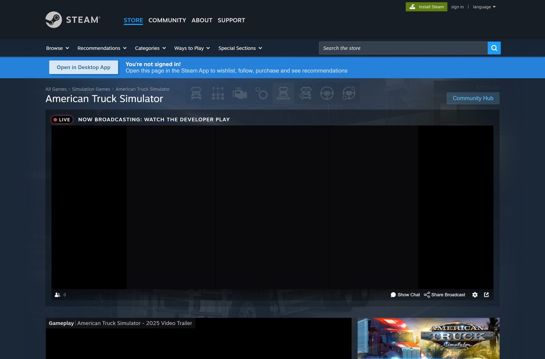The width and height of the screenshot is (545, 359).
Task: Follow the American Truck Simulator breadcrumb
Action: [143, 89]
